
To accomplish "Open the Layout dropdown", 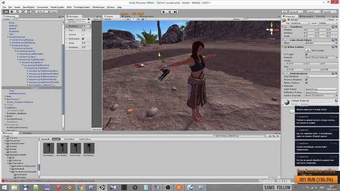I will click(x=329, y=12).
